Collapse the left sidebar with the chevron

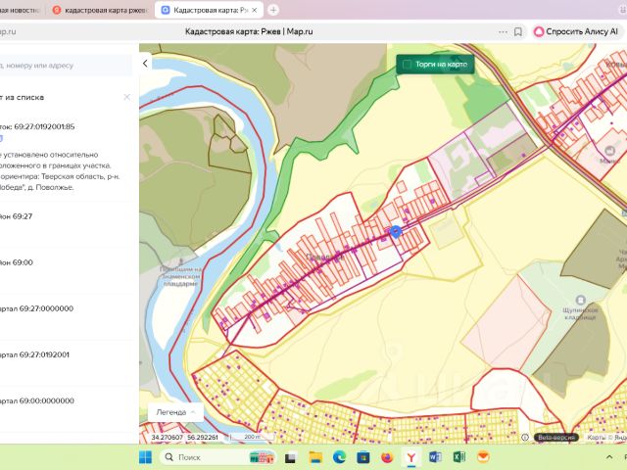coord(145,63)
